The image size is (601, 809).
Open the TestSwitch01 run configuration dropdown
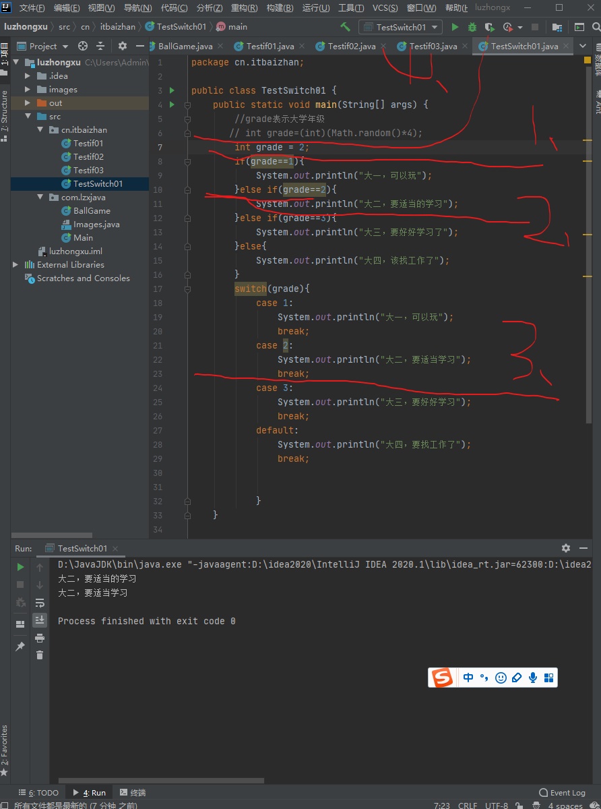coord(400,27)
